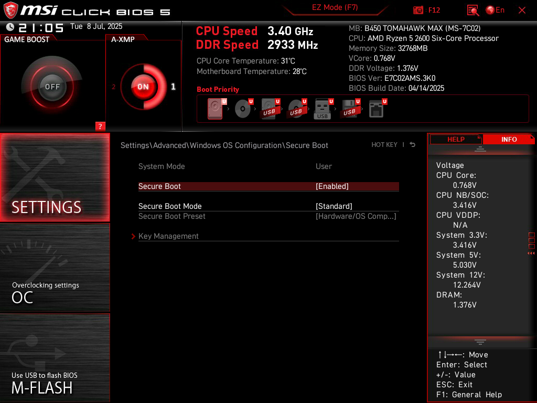
Task: Select the USB floppy boot device
Action: point(350,109)
